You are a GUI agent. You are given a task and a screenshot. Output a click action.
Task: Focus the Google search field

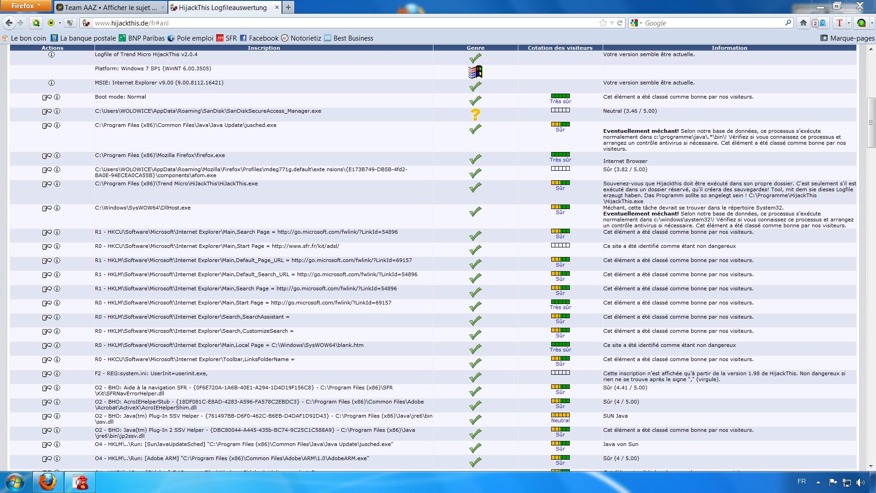(x=712, y=23)
